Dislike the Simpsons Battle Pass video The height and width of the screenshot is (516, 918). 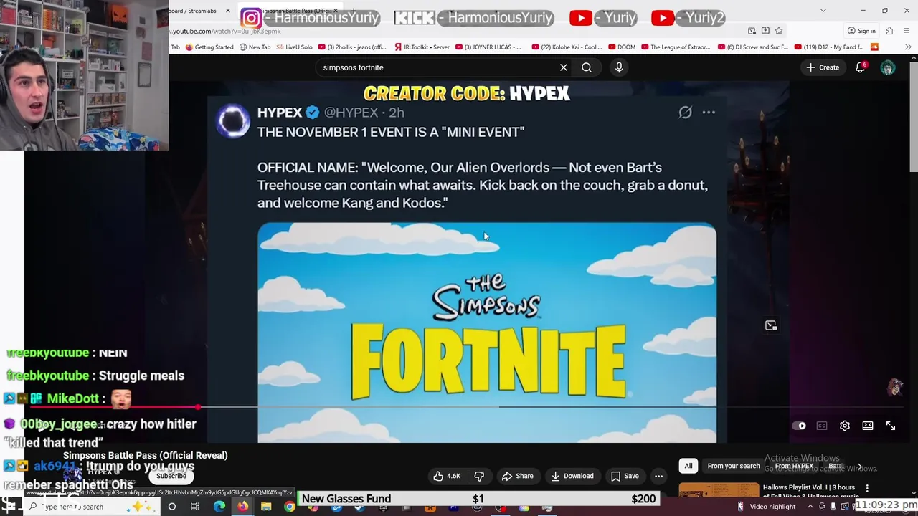479,476
